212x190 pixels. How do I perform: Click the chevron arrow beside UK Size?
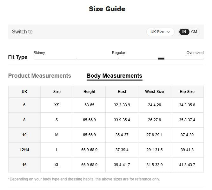tap(168, 32)
